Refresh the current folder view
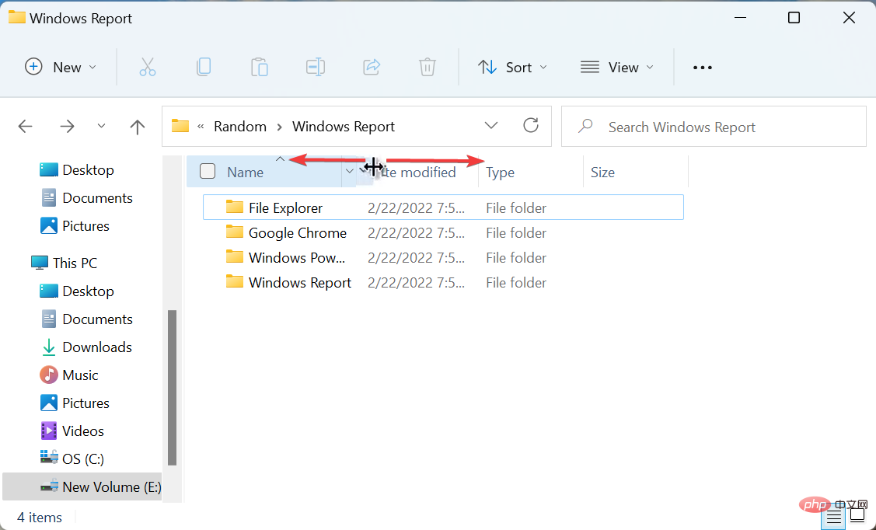The width and height of the screenshot is (876, 530). click(x=531, y=125)
